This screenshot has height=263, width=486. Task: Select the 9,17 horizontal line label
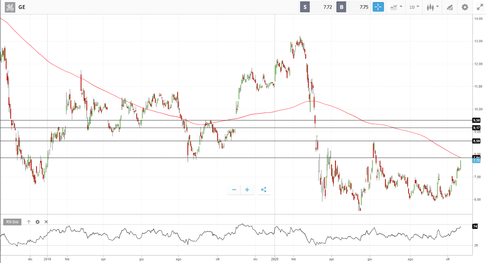tap(477, 128)
